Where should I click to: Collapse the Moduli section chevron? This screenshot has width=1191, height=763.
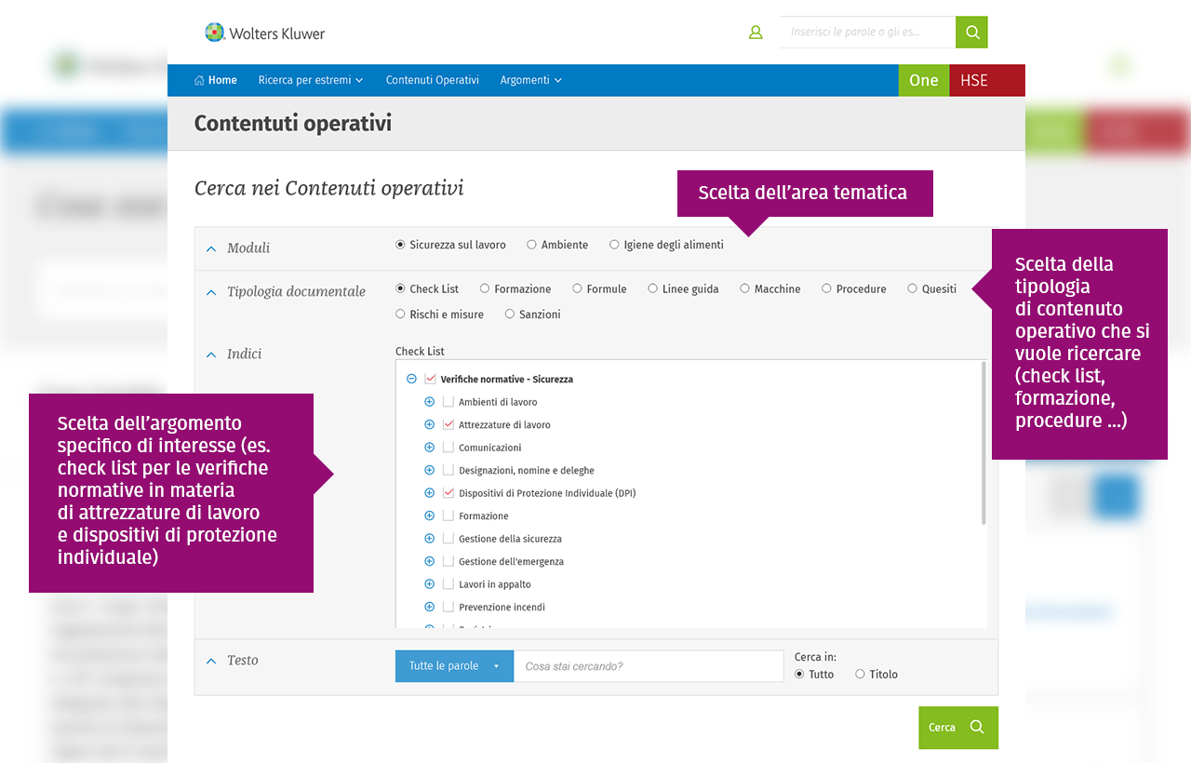pos(211,248)
